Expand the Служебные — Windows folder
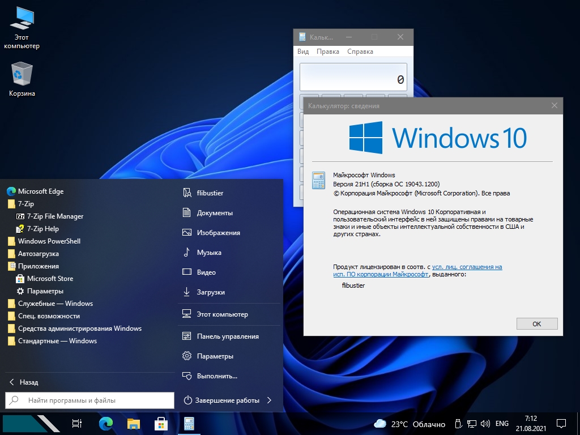580x435 pixels. pos(55,304)
